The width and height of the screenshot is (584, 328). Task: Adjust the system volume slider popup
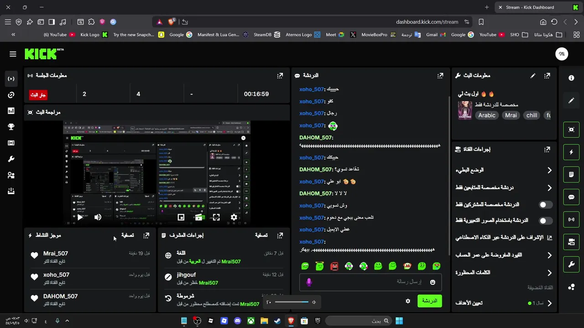tap(292, 302)
